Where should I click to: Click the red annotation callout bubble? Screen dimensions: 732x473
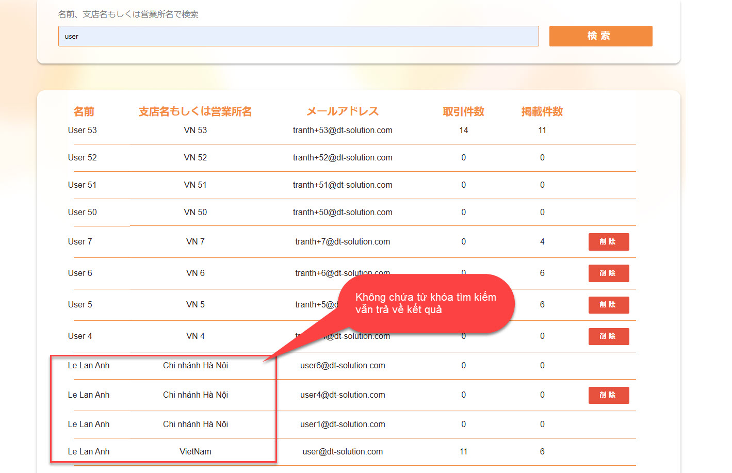coord(426,303)
